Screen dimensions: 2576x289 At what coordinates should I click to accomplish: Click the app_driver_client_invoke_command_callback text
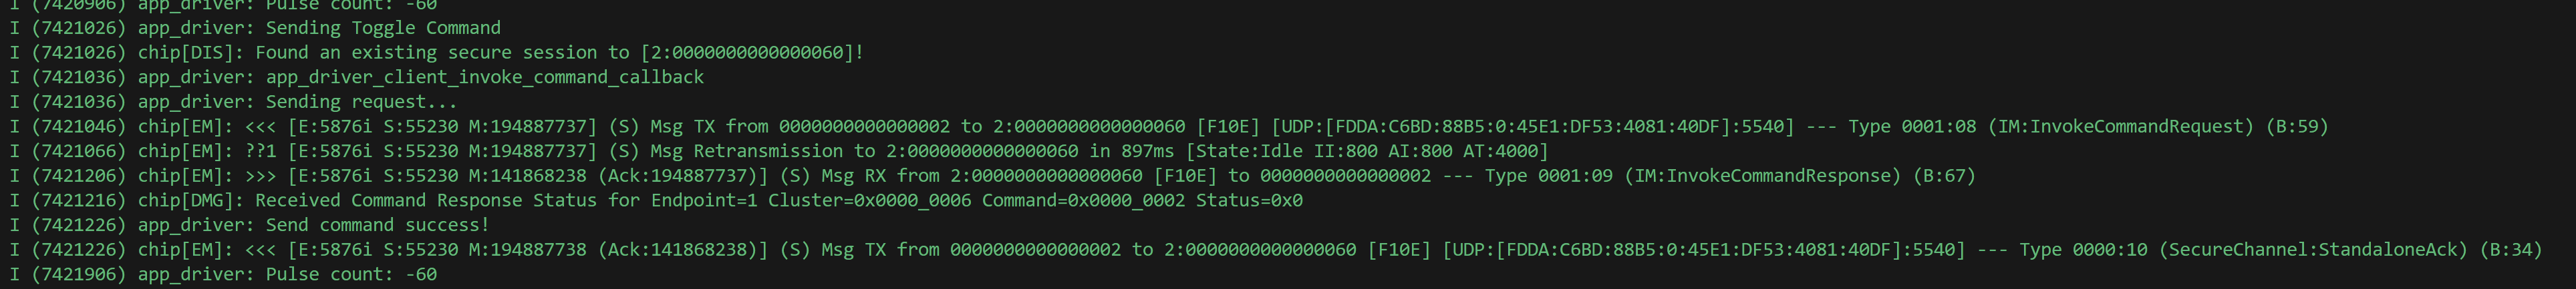(484, 77)
